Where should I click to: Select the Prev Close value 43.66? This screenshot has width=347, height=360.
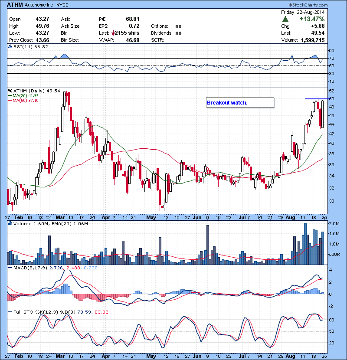click(43, 40)
